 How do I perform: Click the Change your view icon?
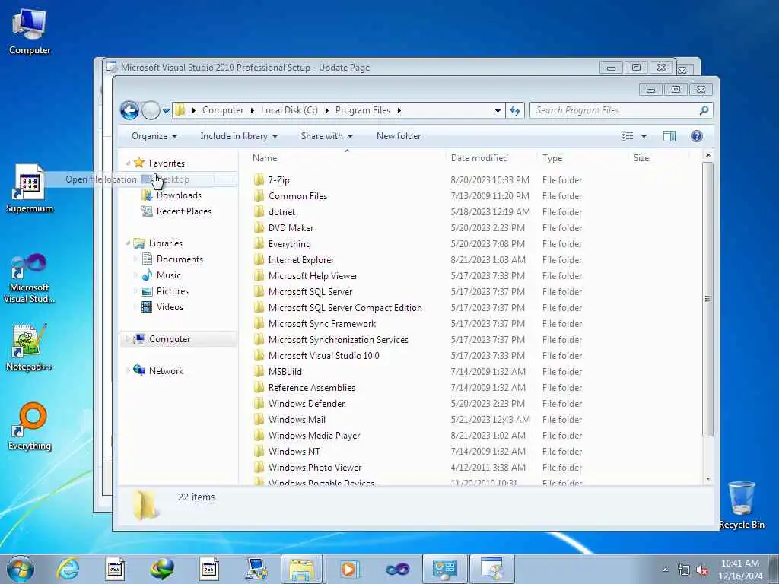[x=628, y=136]
